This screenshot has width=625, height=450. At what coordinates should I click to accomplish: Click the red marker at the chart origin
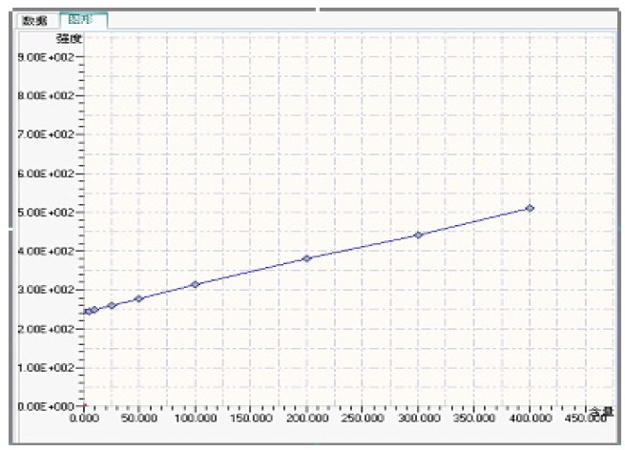(85, 406)
